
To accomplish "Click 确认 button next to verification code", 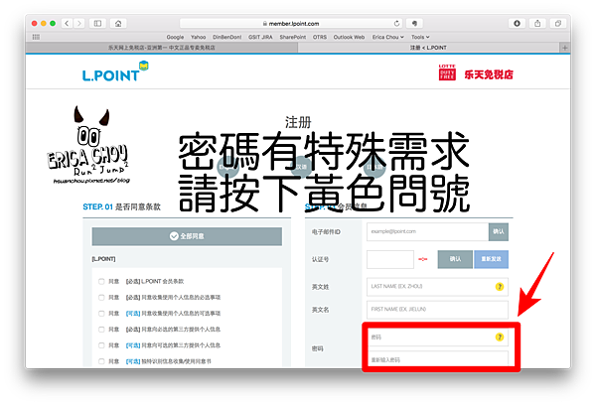I will tap(455, 259).
